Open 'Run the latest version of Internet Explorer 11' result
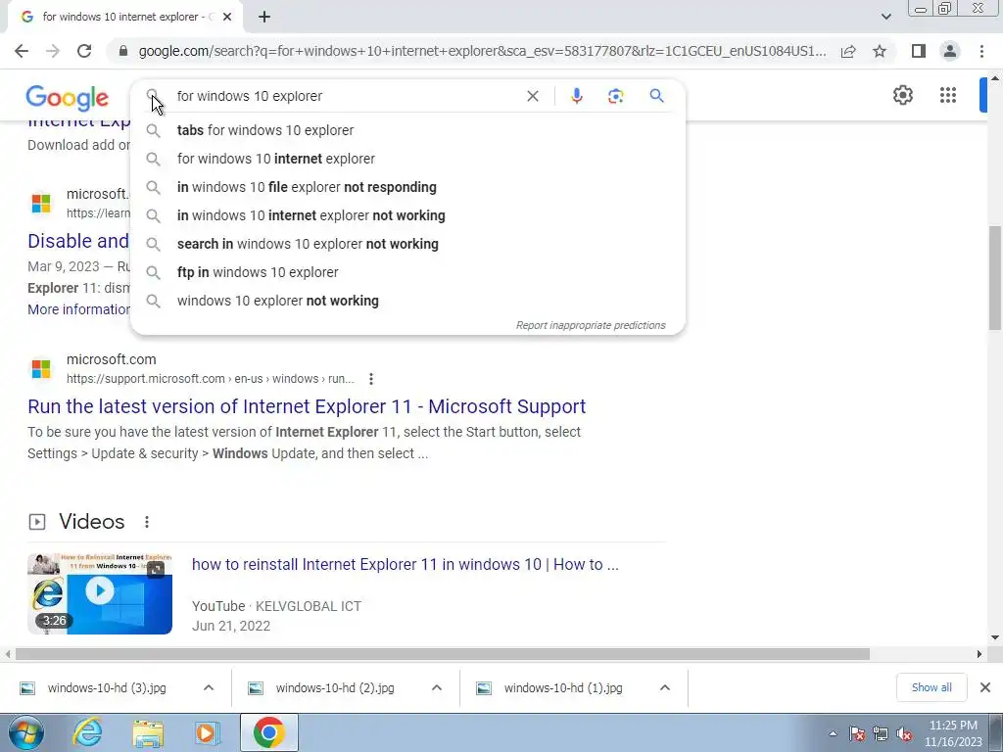 307,406
